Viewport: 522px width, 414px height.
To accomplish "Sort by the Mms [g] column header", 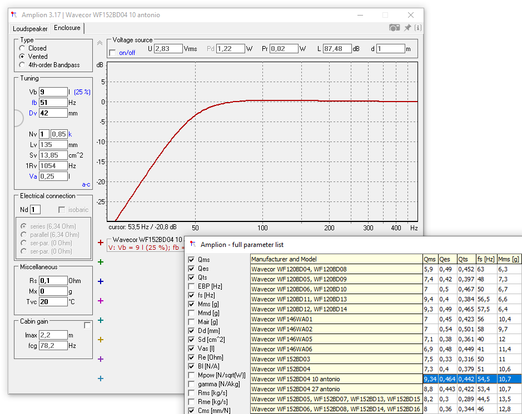I will [x=509, y=259].
